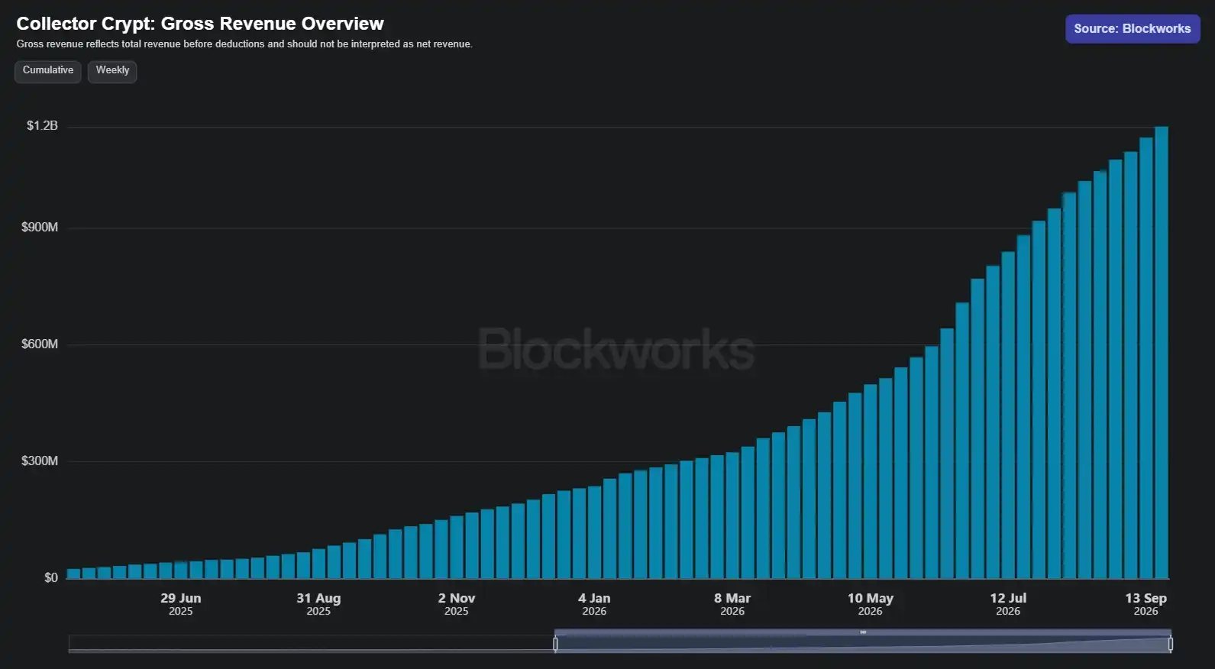The image size is (1215, 669).
Task: Click the unselected left part of navigator track
Action: pos(311,645)
